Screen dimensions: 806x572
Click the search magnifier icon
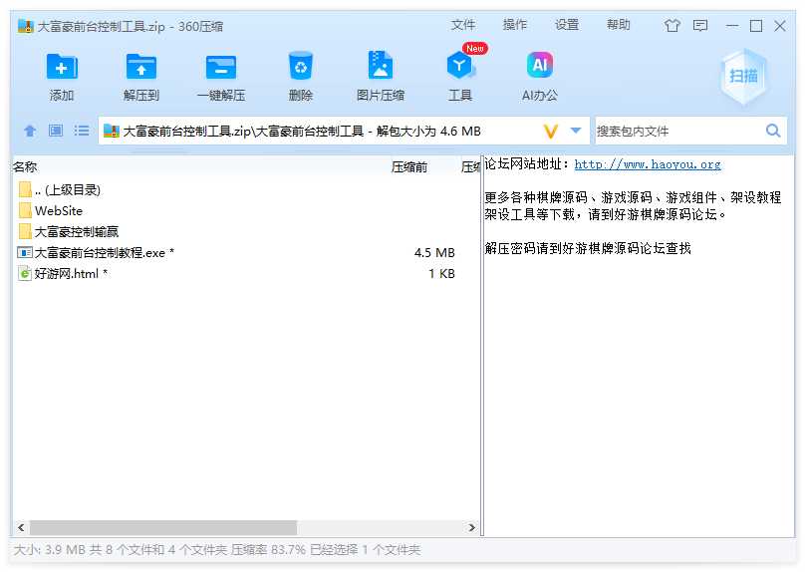click(772, 131)
